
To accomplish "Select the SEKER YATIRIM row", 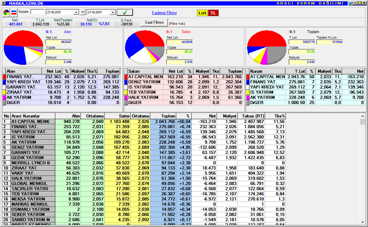I will point(144,214).
